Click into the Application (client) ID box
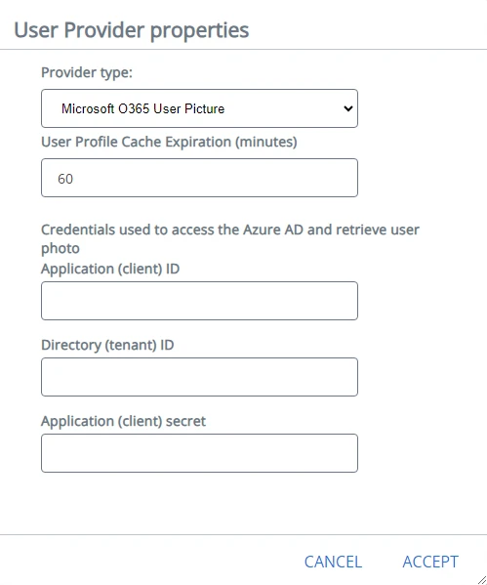This screenshot has height=585, width=487. (199, 301)
